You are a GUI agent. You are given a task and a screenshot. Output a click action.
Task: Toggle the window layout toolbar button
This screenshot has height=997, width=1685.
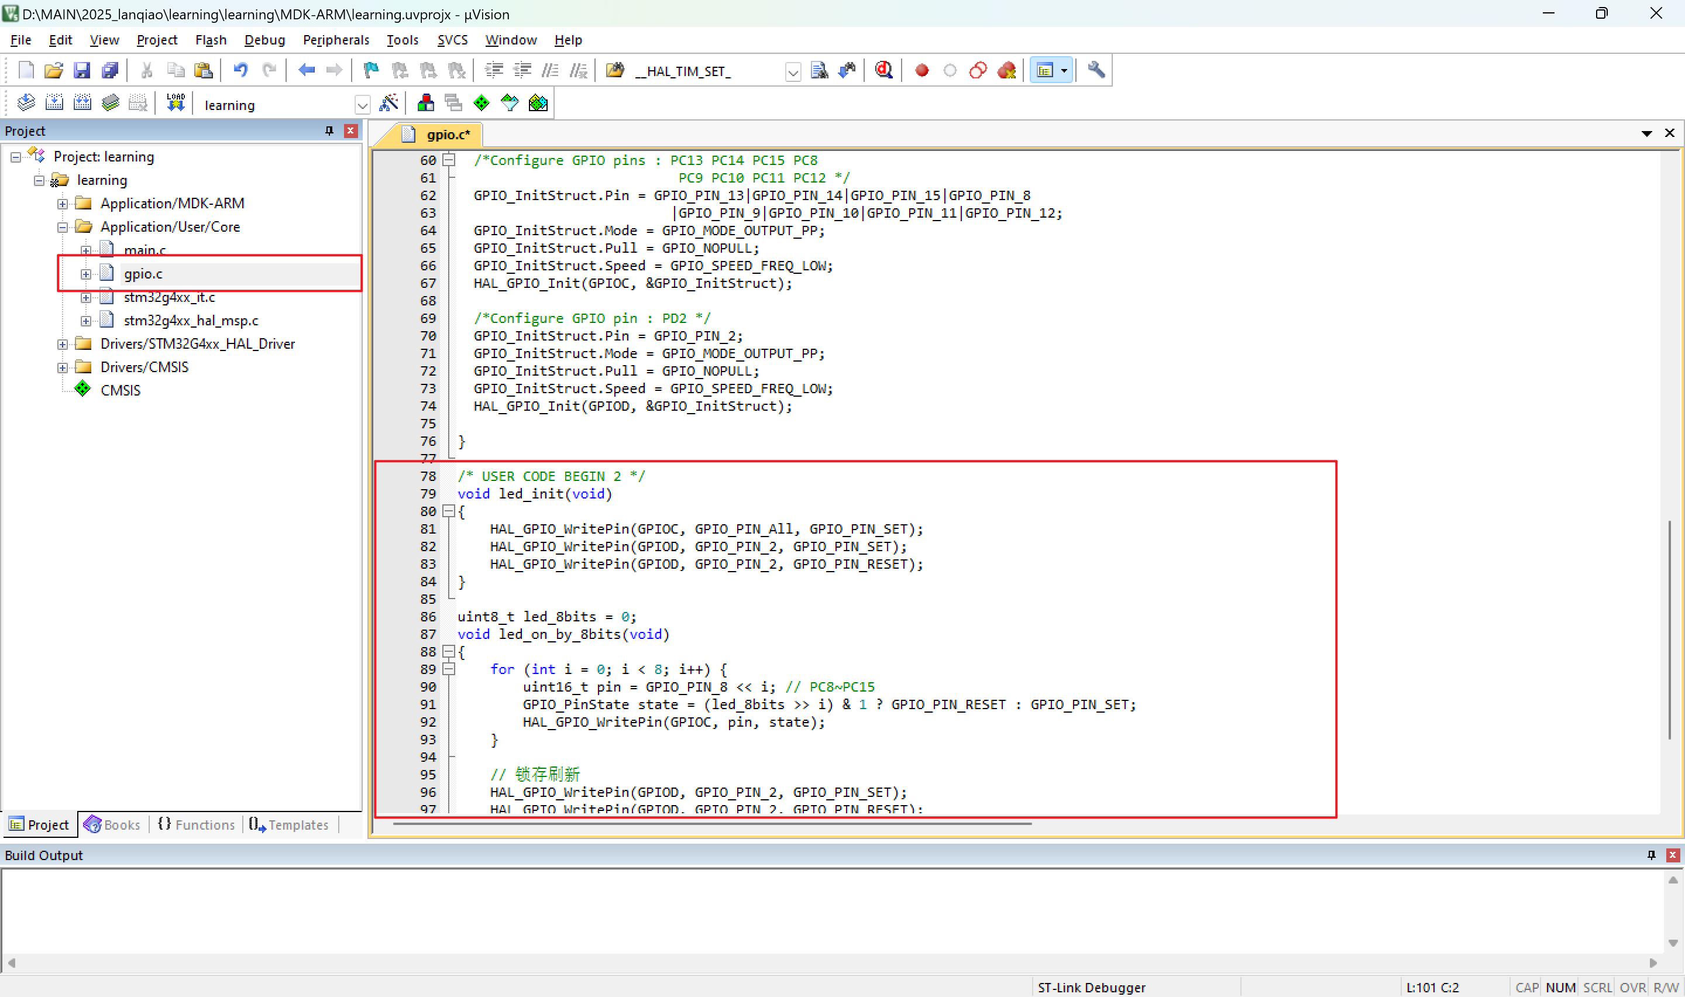coord(1044,70)
